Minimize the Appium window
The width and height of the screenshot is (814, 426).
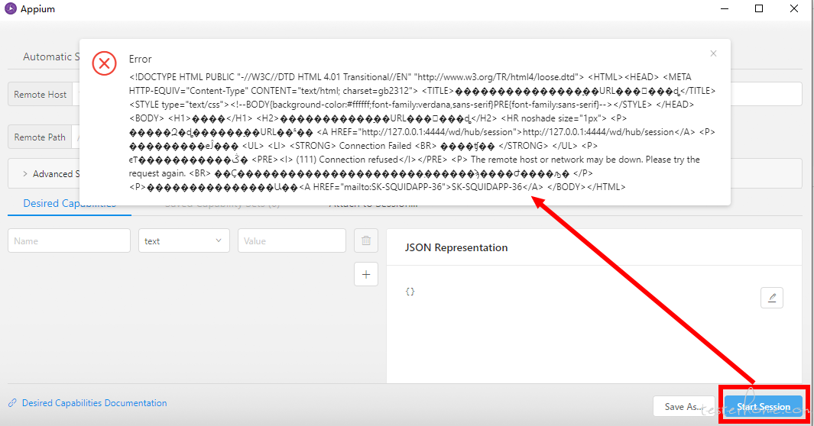point(725,9)
